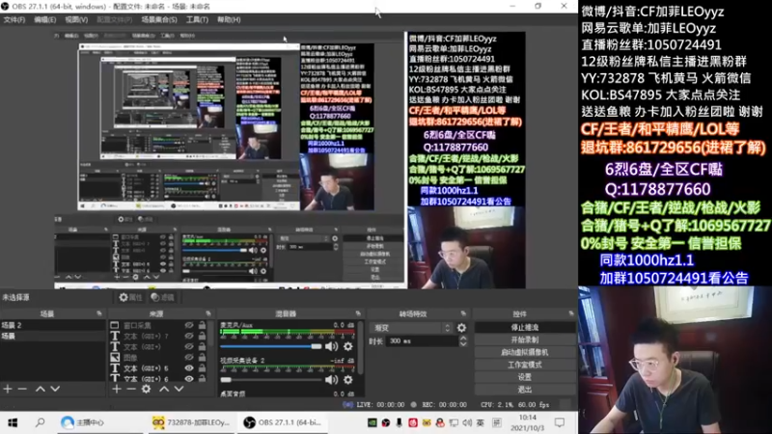Open the 麦克风/Aux audio settings gear

pos(348,346)
